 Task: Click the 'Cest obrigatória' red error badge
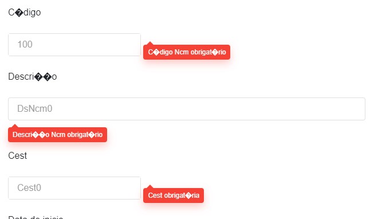click(174, 195)
